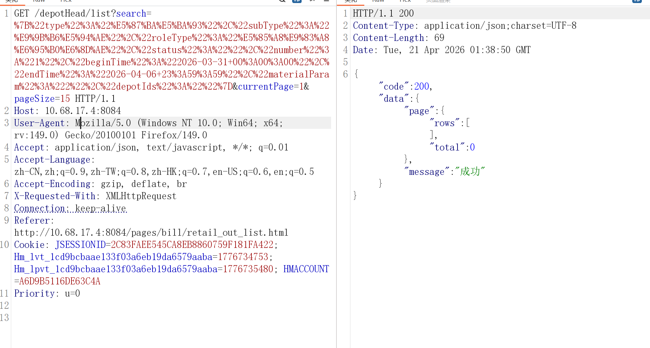Click the 'Host: 10.68.17.4:8084' header
Viewport: 650px width, 348px height.
click(67, 111)
